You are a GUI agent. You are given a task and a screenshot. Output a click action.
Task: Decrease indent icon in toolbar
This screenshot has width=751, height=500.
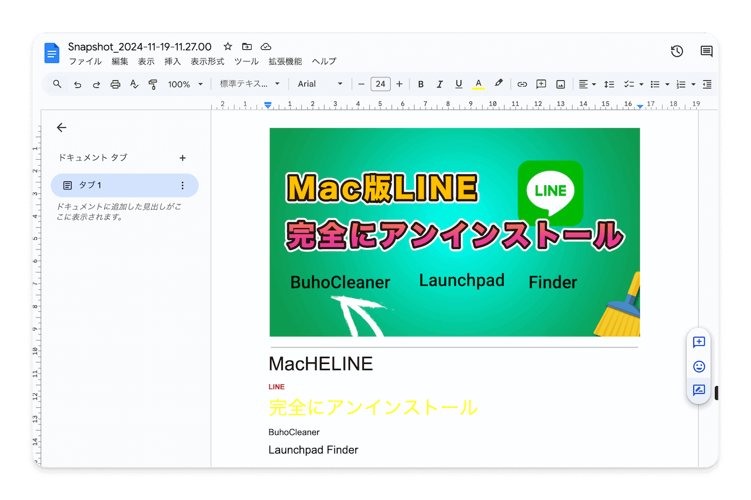(x=707, y=84)
